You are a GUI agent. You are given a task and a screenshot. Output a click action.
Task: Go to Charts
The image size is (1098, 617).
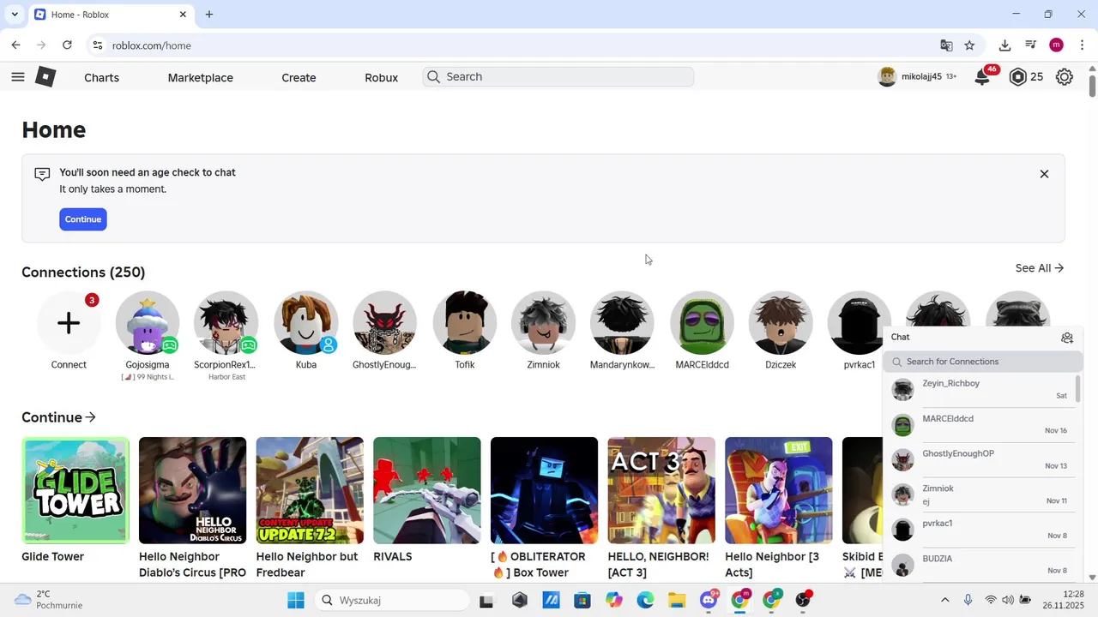[101, 77]
